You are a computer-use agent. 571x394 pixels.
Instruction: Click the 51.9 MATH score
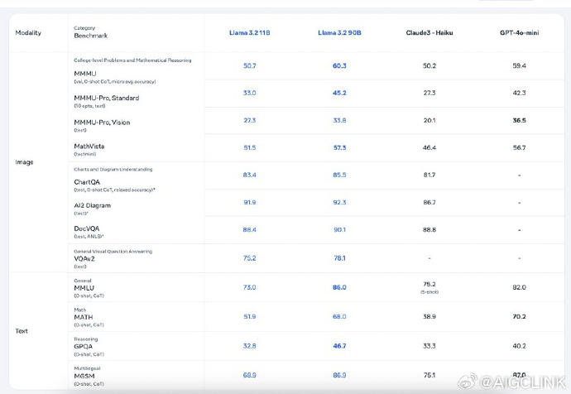click(249, 316)
